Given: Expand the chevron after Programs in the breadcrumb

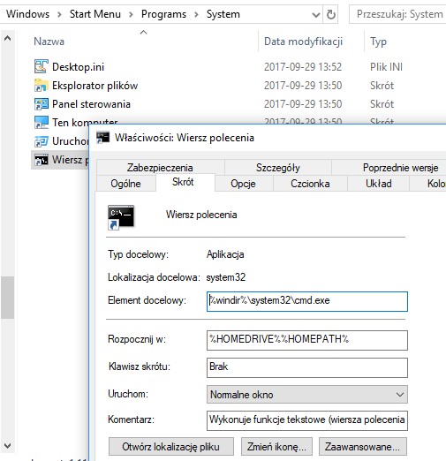Looking at the screenshot, I should [x=196, y=14].
